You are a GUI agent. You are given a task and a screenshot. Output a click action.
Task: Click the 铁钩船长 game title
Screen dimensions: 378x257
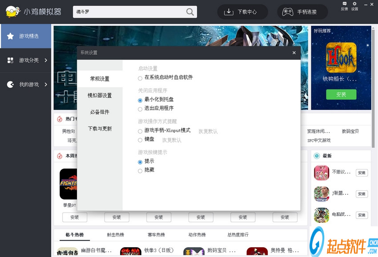(x=339, y=79)
